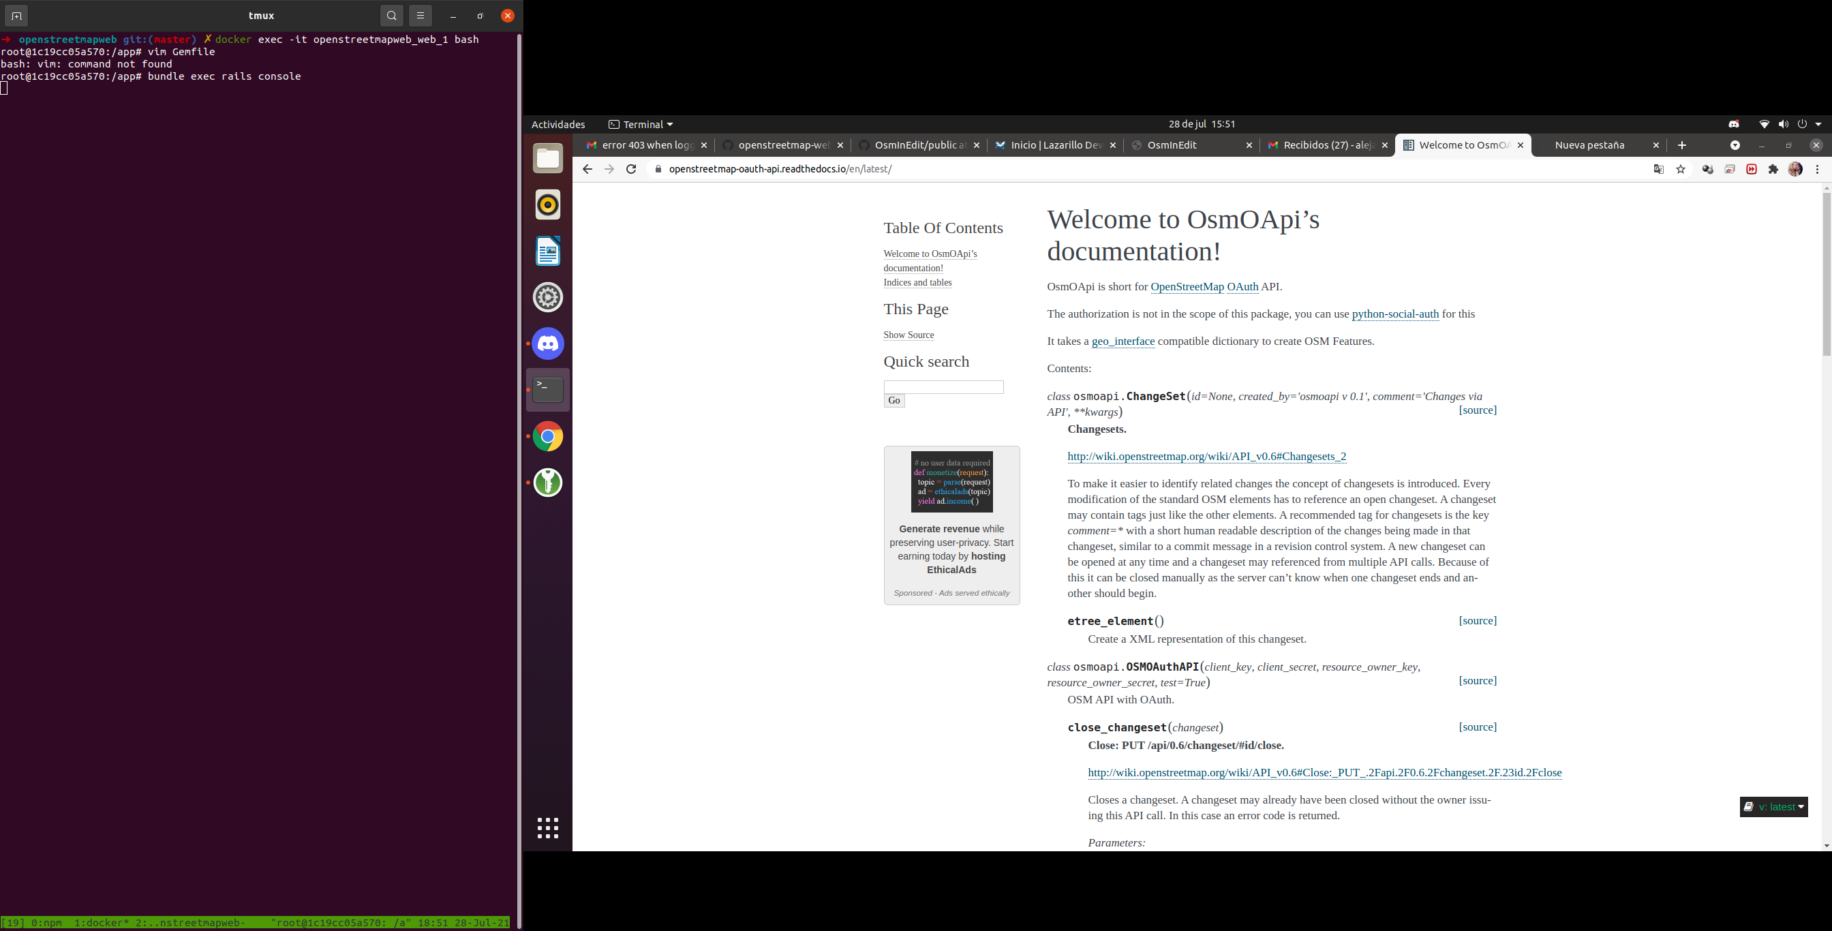View [source] for ChangeSet class
The height and width of the screenshot is (931, 1832).
point(1477,410)
